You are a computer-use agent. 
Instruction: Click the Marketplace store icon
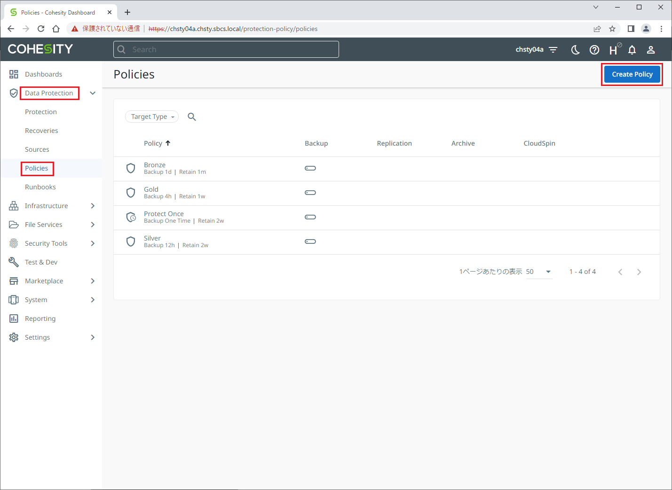coord(14,281)
